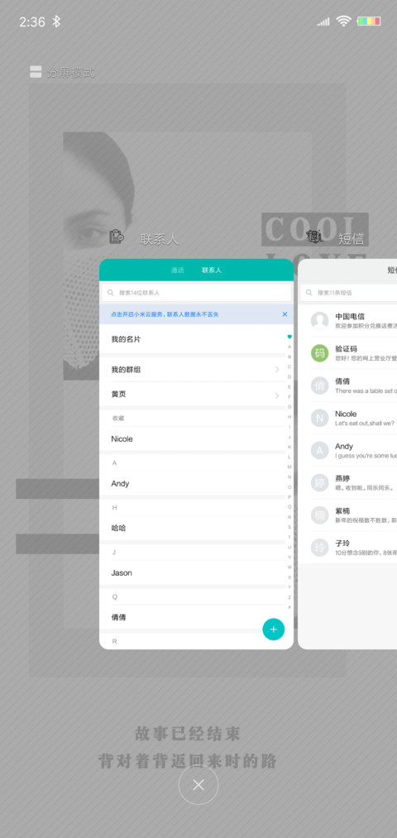Open 燕婷 message thread
The image size is (397, 838).
click(348, 482)
